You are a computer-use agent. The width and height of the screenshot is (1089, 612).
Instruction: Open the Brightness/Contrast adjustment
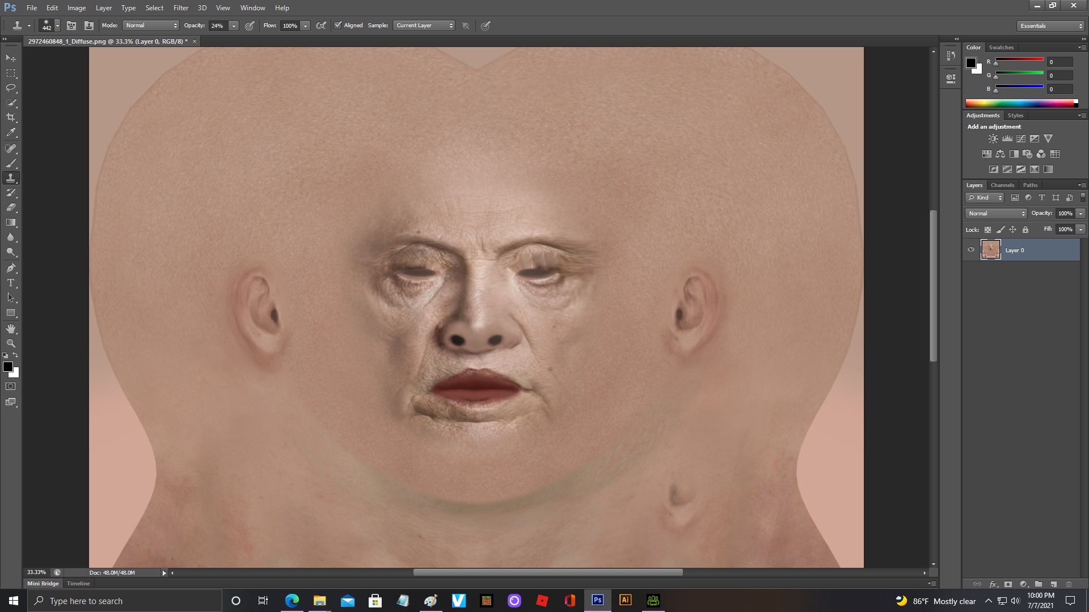pos(993,138)
